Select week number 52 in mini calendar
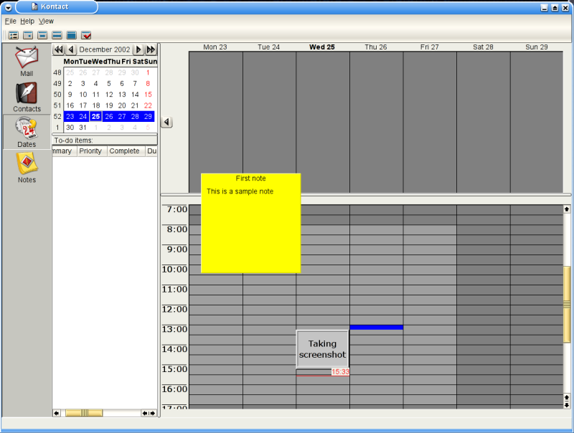The height and width of the screenshot is (433, 574). pyautogui.click(x=57, y=117)
